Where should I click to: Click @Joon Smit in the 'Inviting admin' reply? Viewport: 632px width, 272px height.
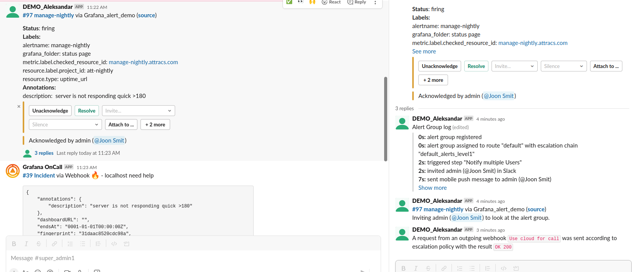[x=466, y=218]
